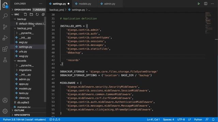Image resolution: width=218 pixels, height=122 pixels.
Task: Select settings.py in the file tree
Action: click(26, 47)
